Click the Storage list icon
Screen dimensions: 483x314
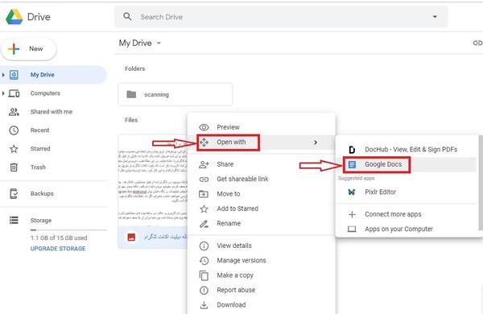point(14,220)
